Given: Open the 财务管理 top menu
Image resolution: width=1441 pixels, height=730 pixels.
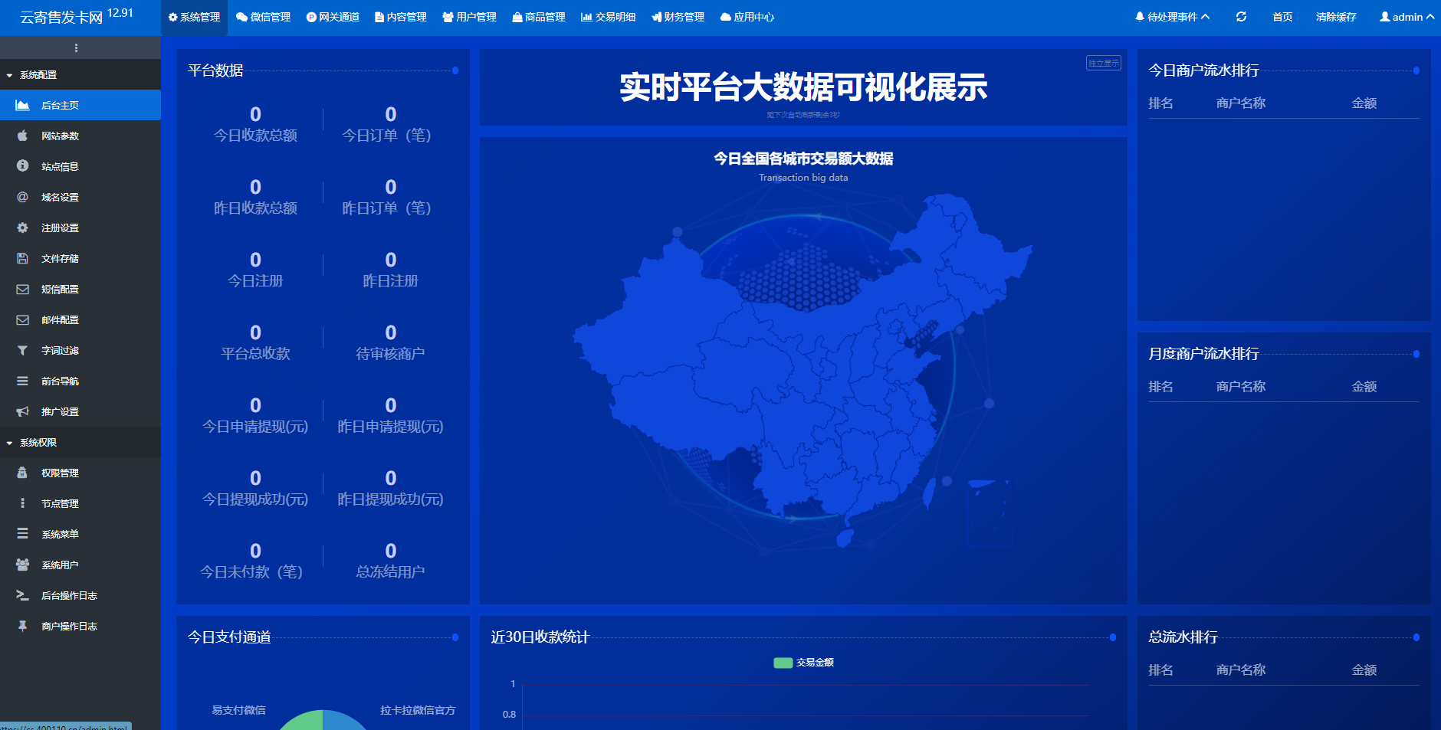Looking at the screenshot, I should coord(678,17).
